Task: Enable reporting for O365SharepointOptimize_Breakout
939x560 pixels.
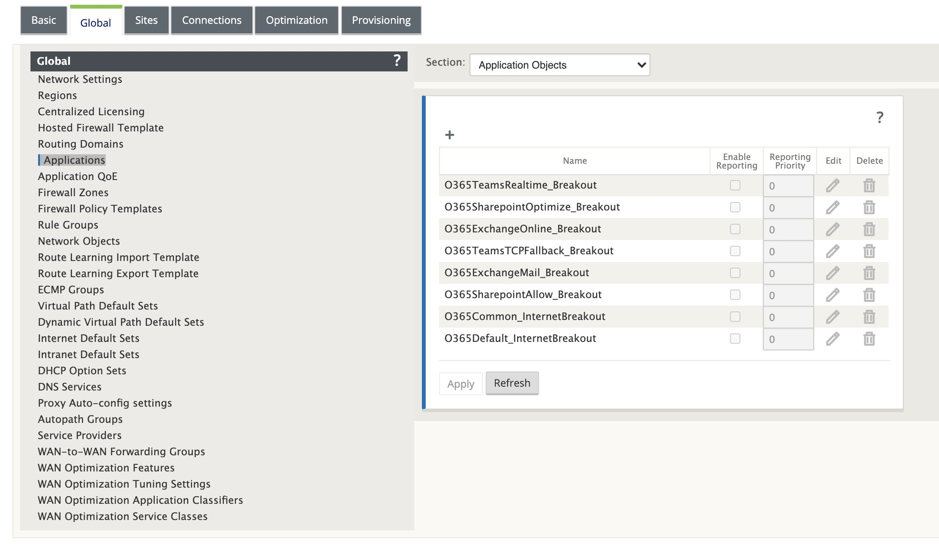Action: 735,207
